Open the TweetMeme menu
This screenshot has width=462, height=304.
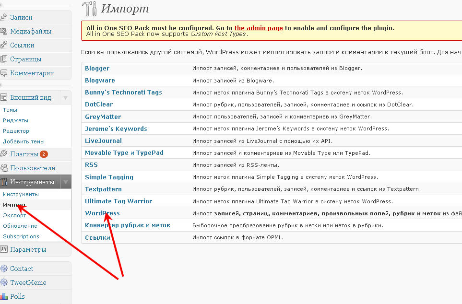coord(28,282)
